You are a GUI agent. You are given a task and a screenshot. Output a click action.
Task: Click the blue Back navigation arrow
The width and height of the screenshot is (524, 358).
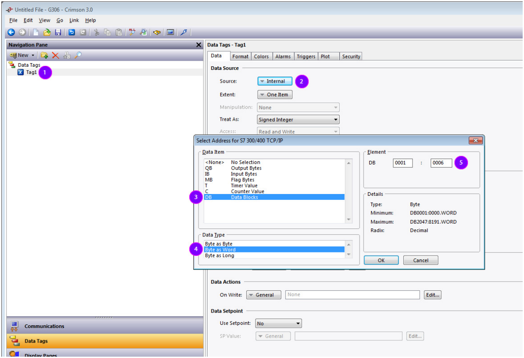[x=11, y=32]
